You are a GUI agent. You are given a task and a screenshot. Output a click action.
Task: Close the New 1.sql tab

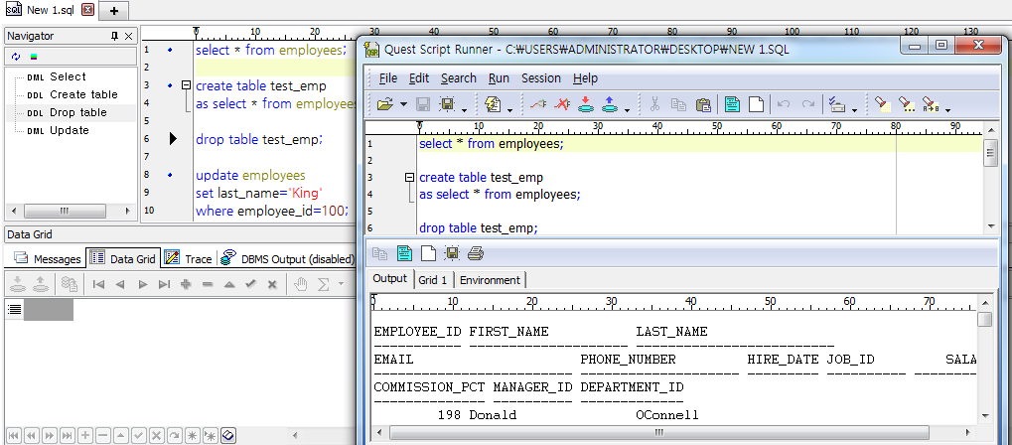tap(86, 10)
